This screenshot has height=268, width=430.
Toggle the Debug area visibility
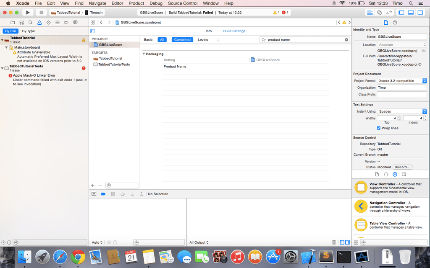tap(411, 13)
